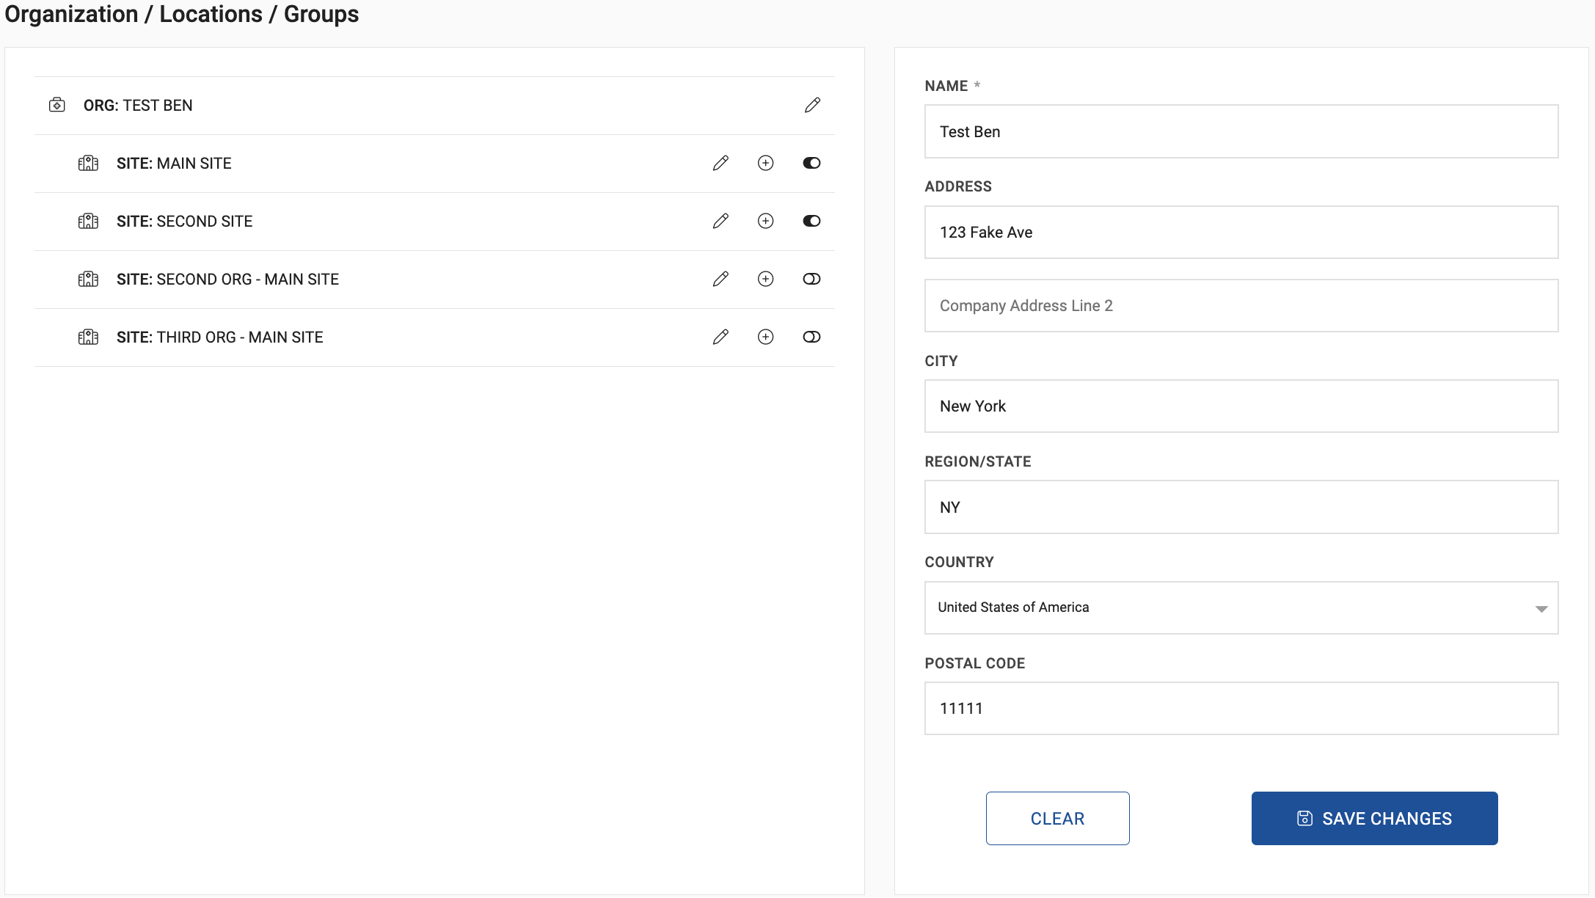Click the add plus icon on the Third Org - Main Site row

tap(765, 337)
